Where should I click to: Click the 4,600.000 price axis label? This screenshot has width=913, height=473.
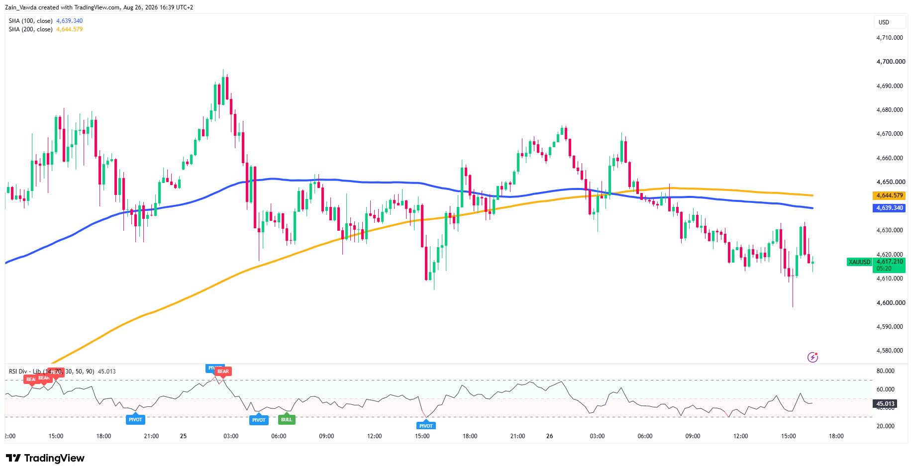point(891,303)
